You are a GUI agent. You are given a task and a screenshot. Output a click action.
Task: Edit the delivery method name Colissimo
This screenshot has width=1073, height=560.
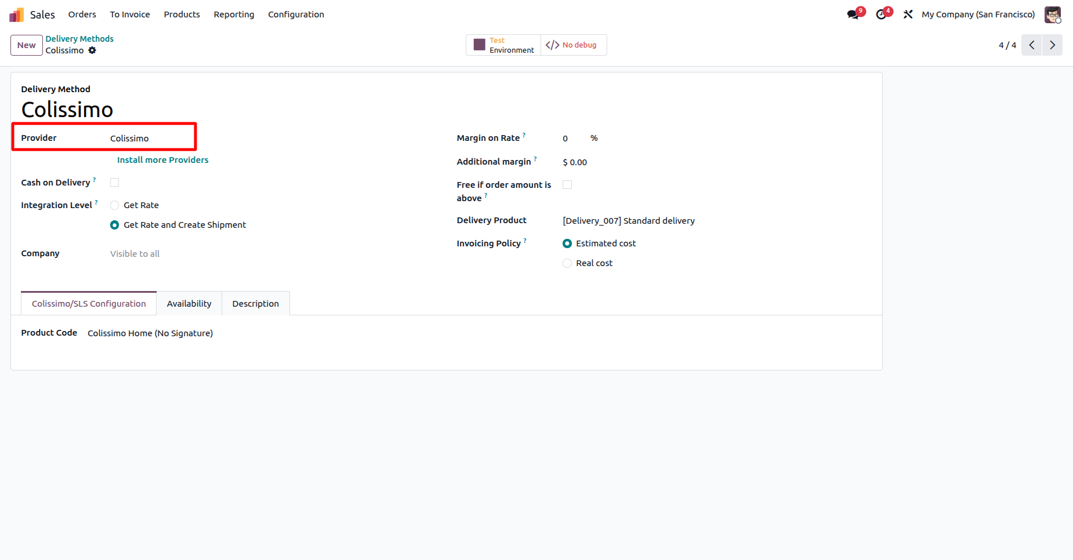[x=67, y=110]
